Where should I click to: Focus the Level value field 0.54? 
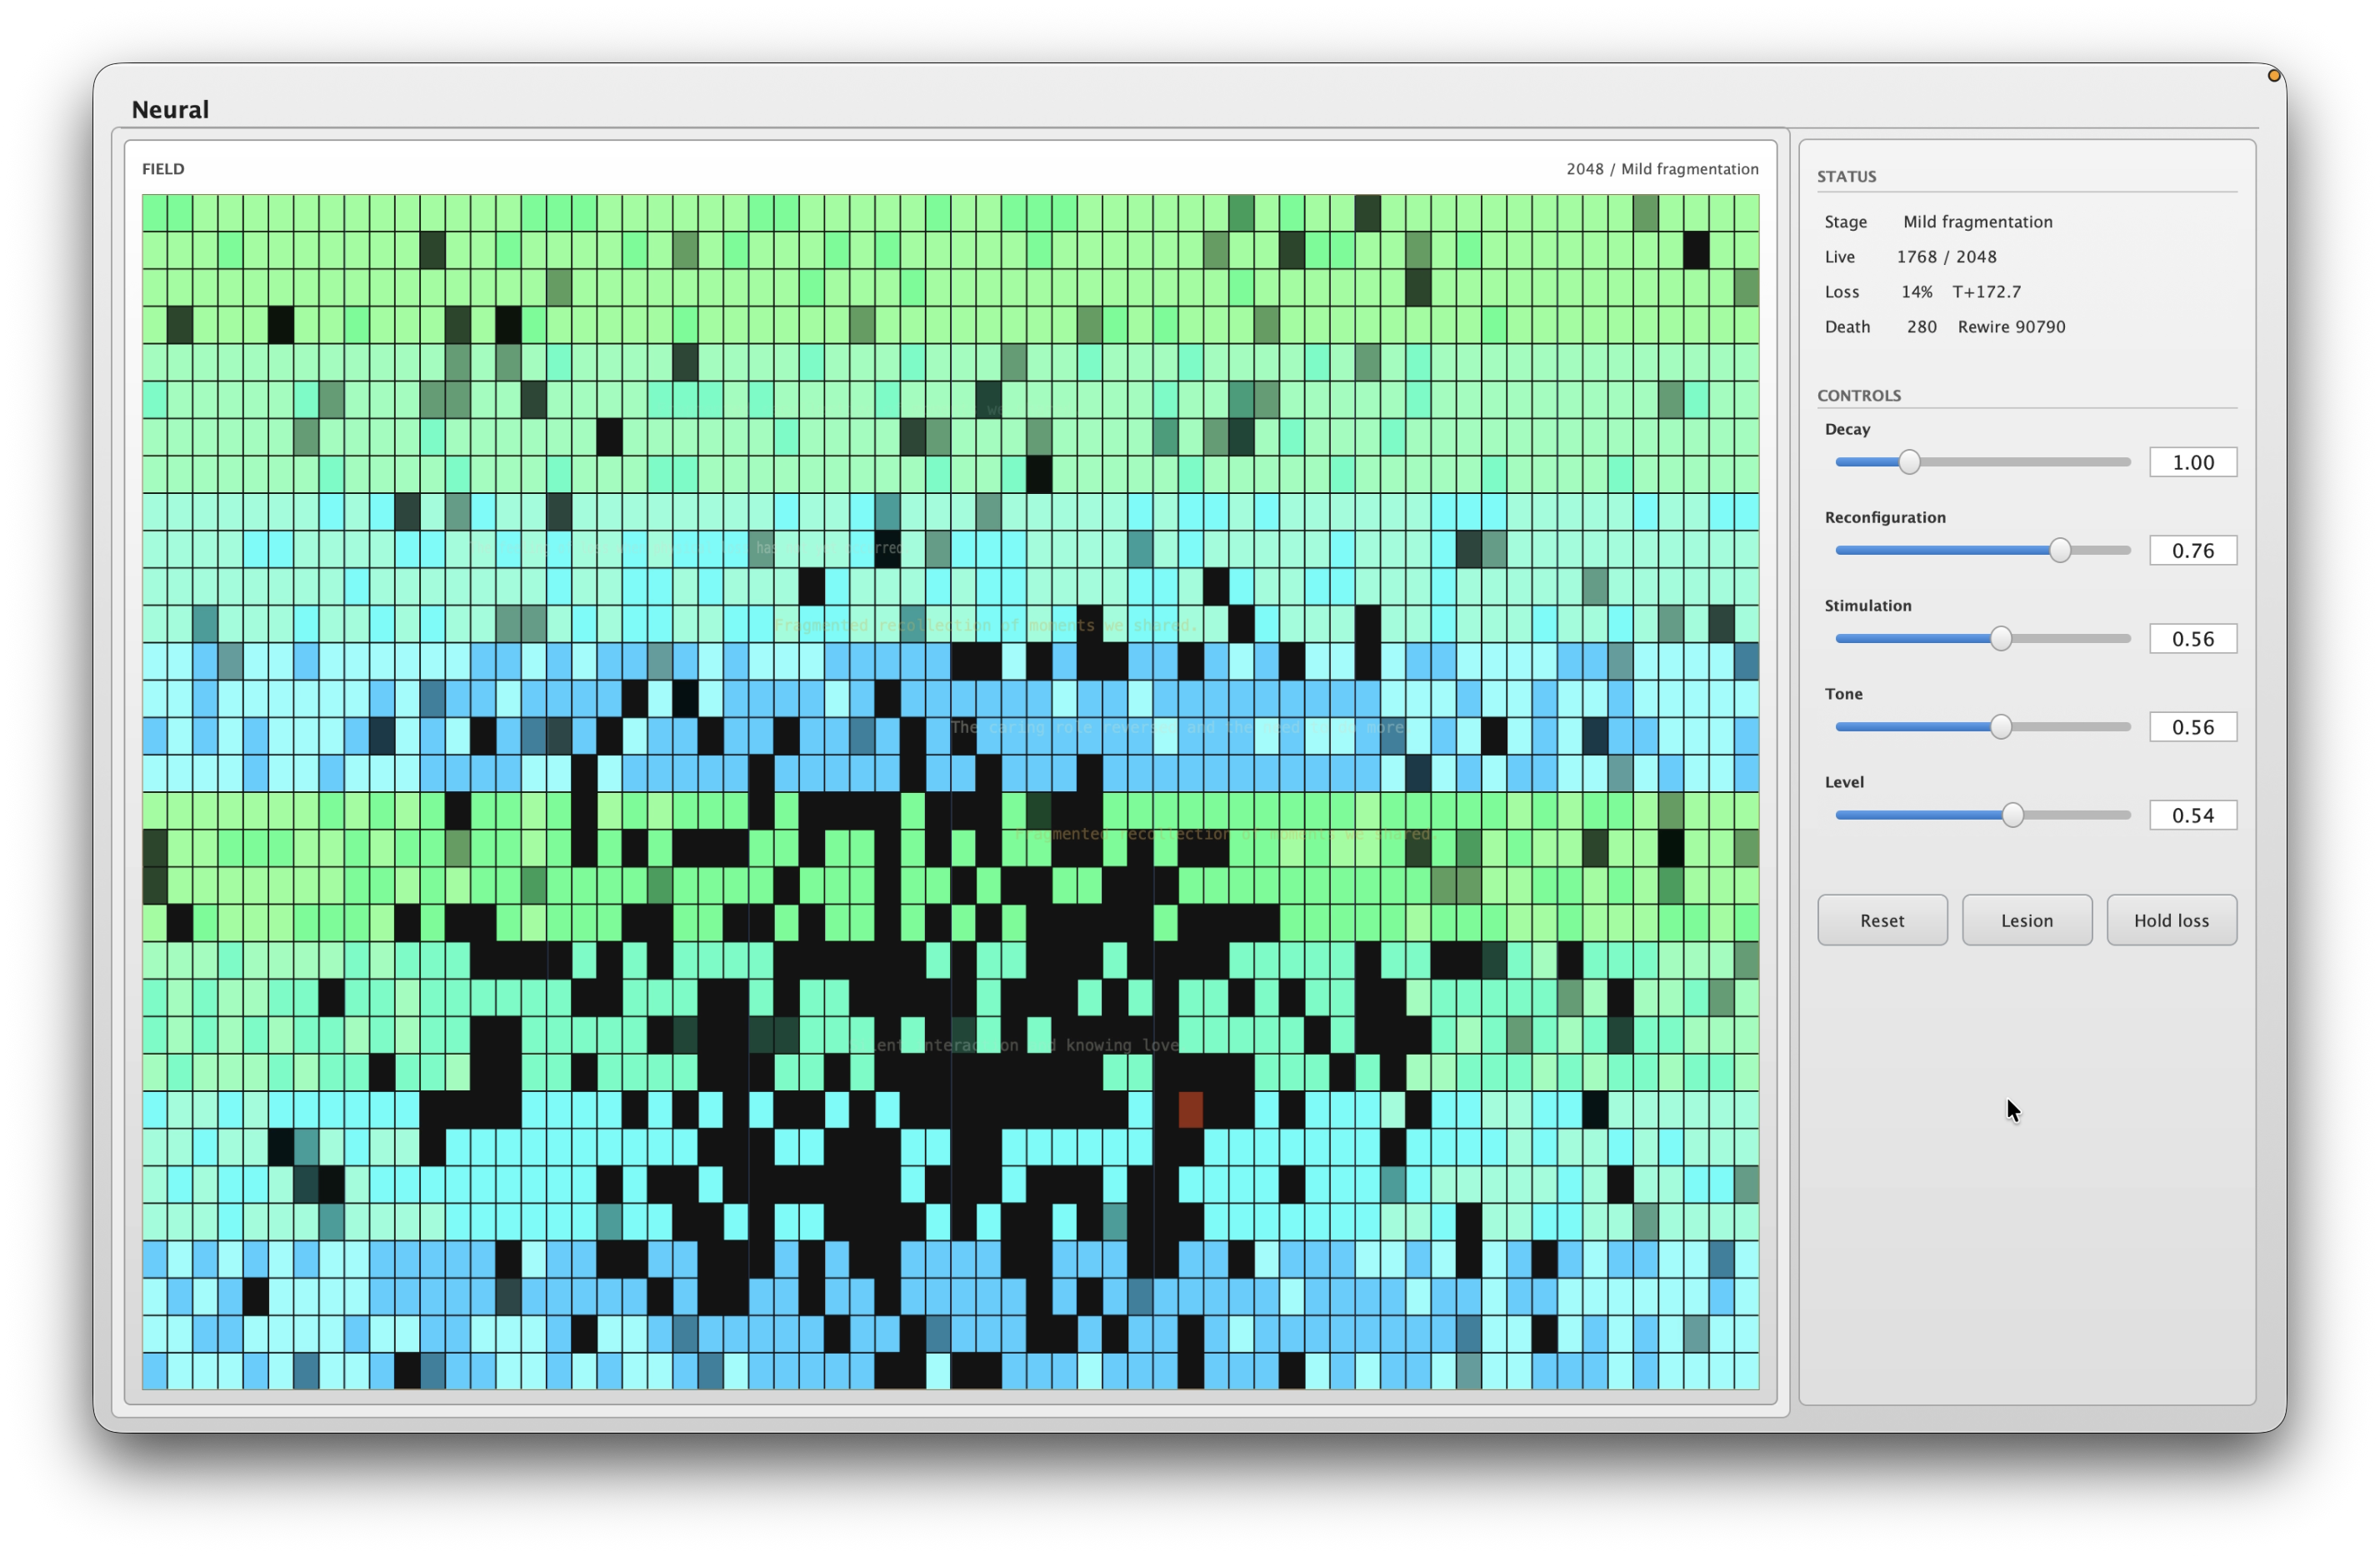pyautogui.click(x=2192, y=815)
